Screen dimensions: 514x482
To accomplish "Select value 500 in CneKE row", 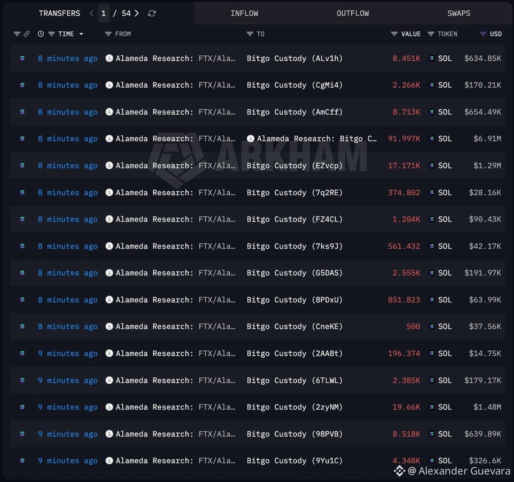I will [x=413, y=326].
